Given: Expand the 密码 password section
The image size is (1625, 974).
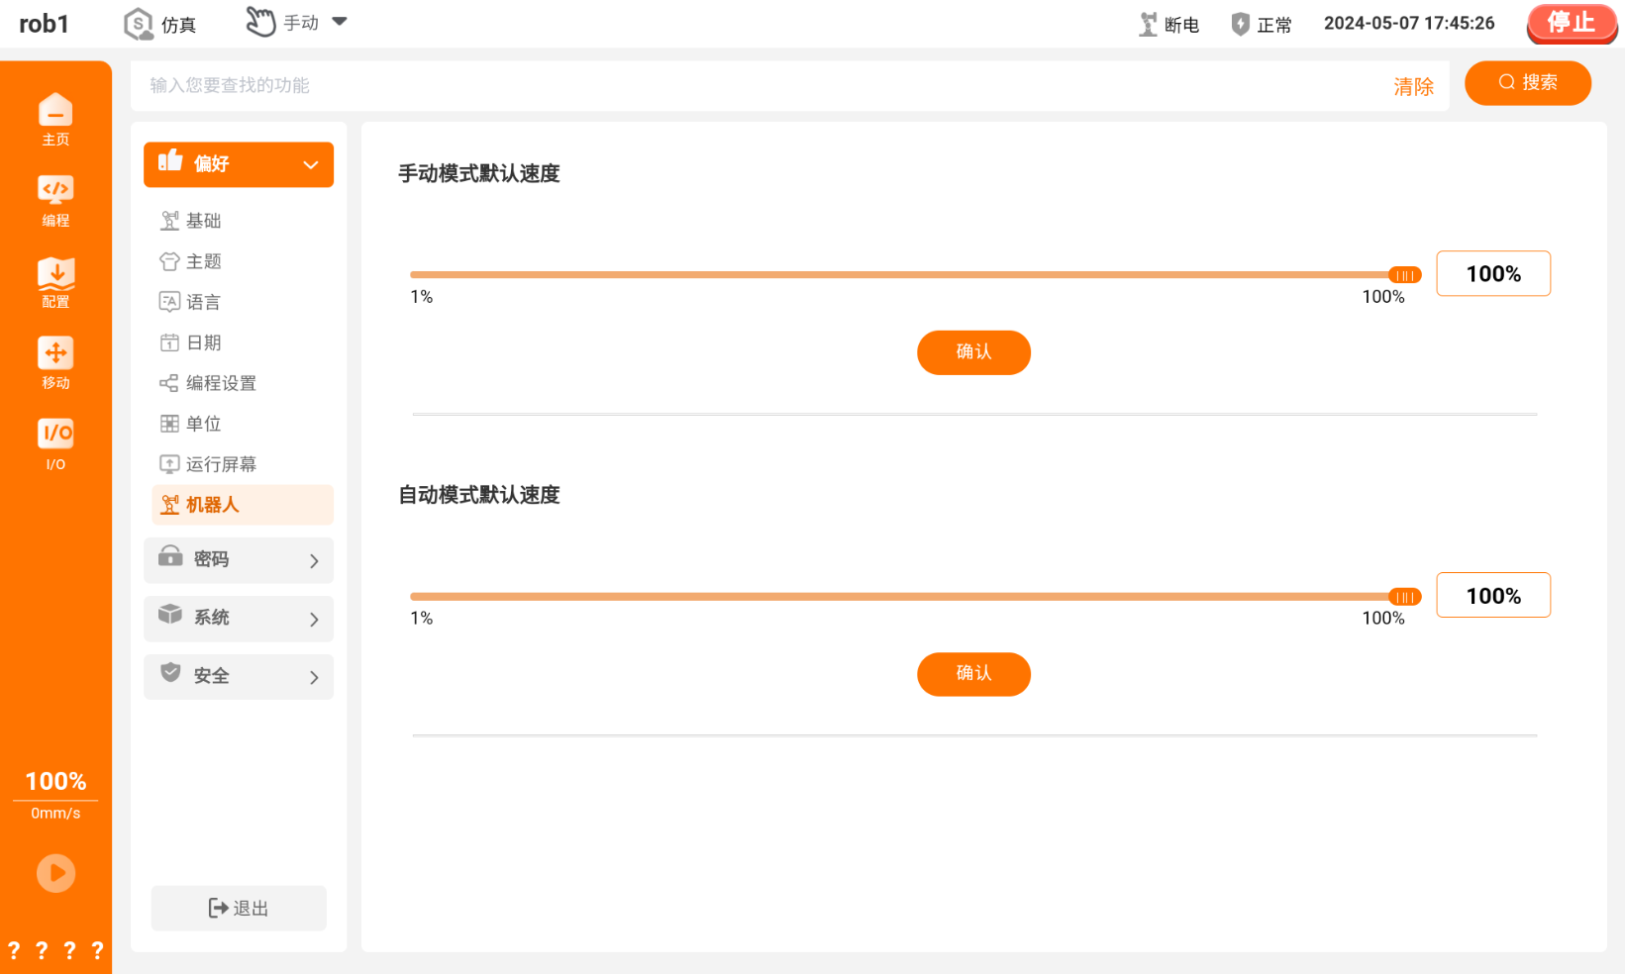Looking at the screenshot, I should coord(239,560).
